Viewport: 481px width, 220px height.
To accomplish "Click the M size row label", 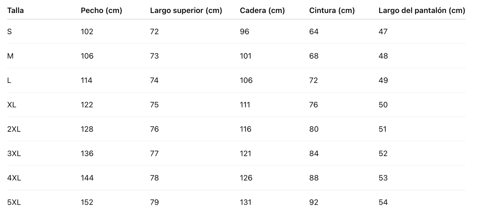I will (x=10, y=56).
